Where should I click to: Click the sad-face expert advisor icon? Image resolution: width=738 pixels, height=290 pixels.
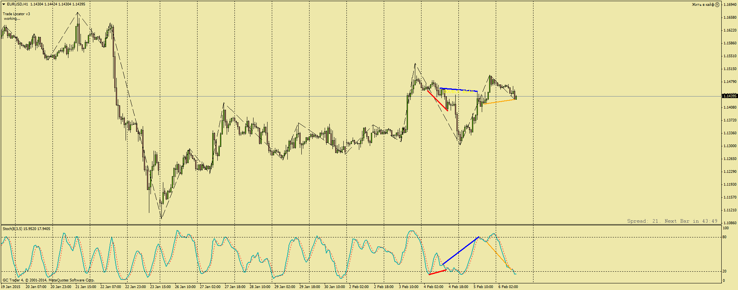(x=717, y=5)
